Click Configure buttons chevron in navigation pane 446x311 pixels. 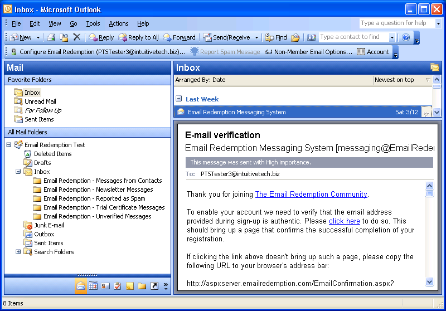pos(166,286)
